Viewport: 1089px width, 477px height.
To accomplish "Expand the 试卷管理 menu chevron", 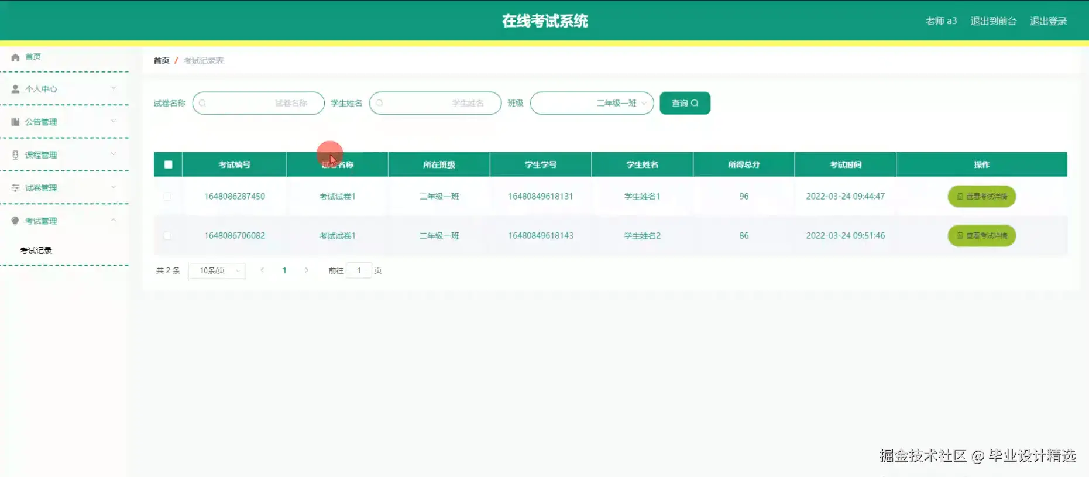I will [x=114, y=187].
